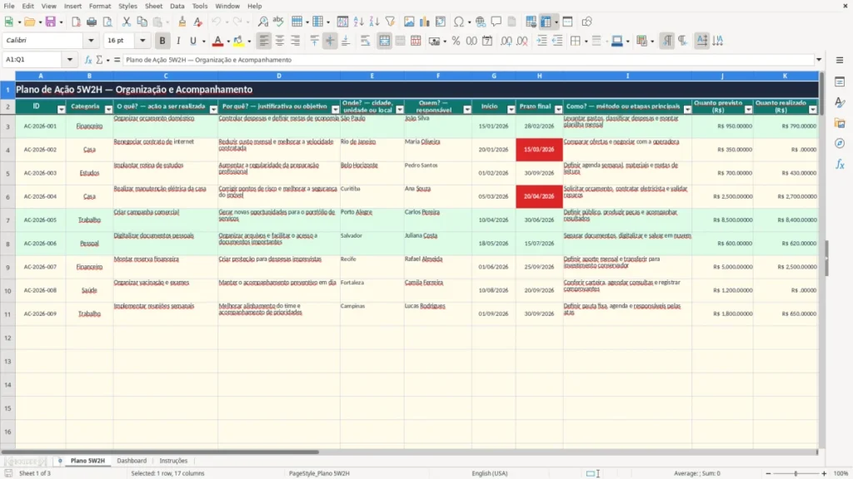The height and width of the screenshot is (479, 853).
Task: Click the Find & Replace icon
Action: pyautogui.click(x=262, y=22)
